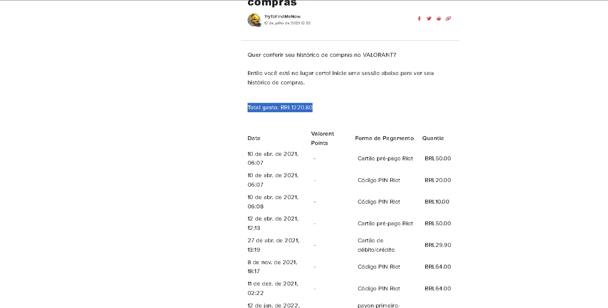Select the Cartão de débito/crédito payment cell
This screenshot has width=608, height=308.
376,245
